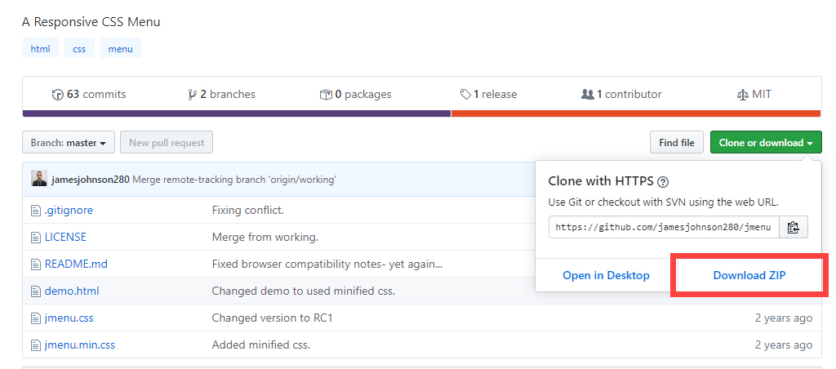Click the 'Changed version to RC1' message
Screen dimensions: 836x369
[x=273, y=318]
